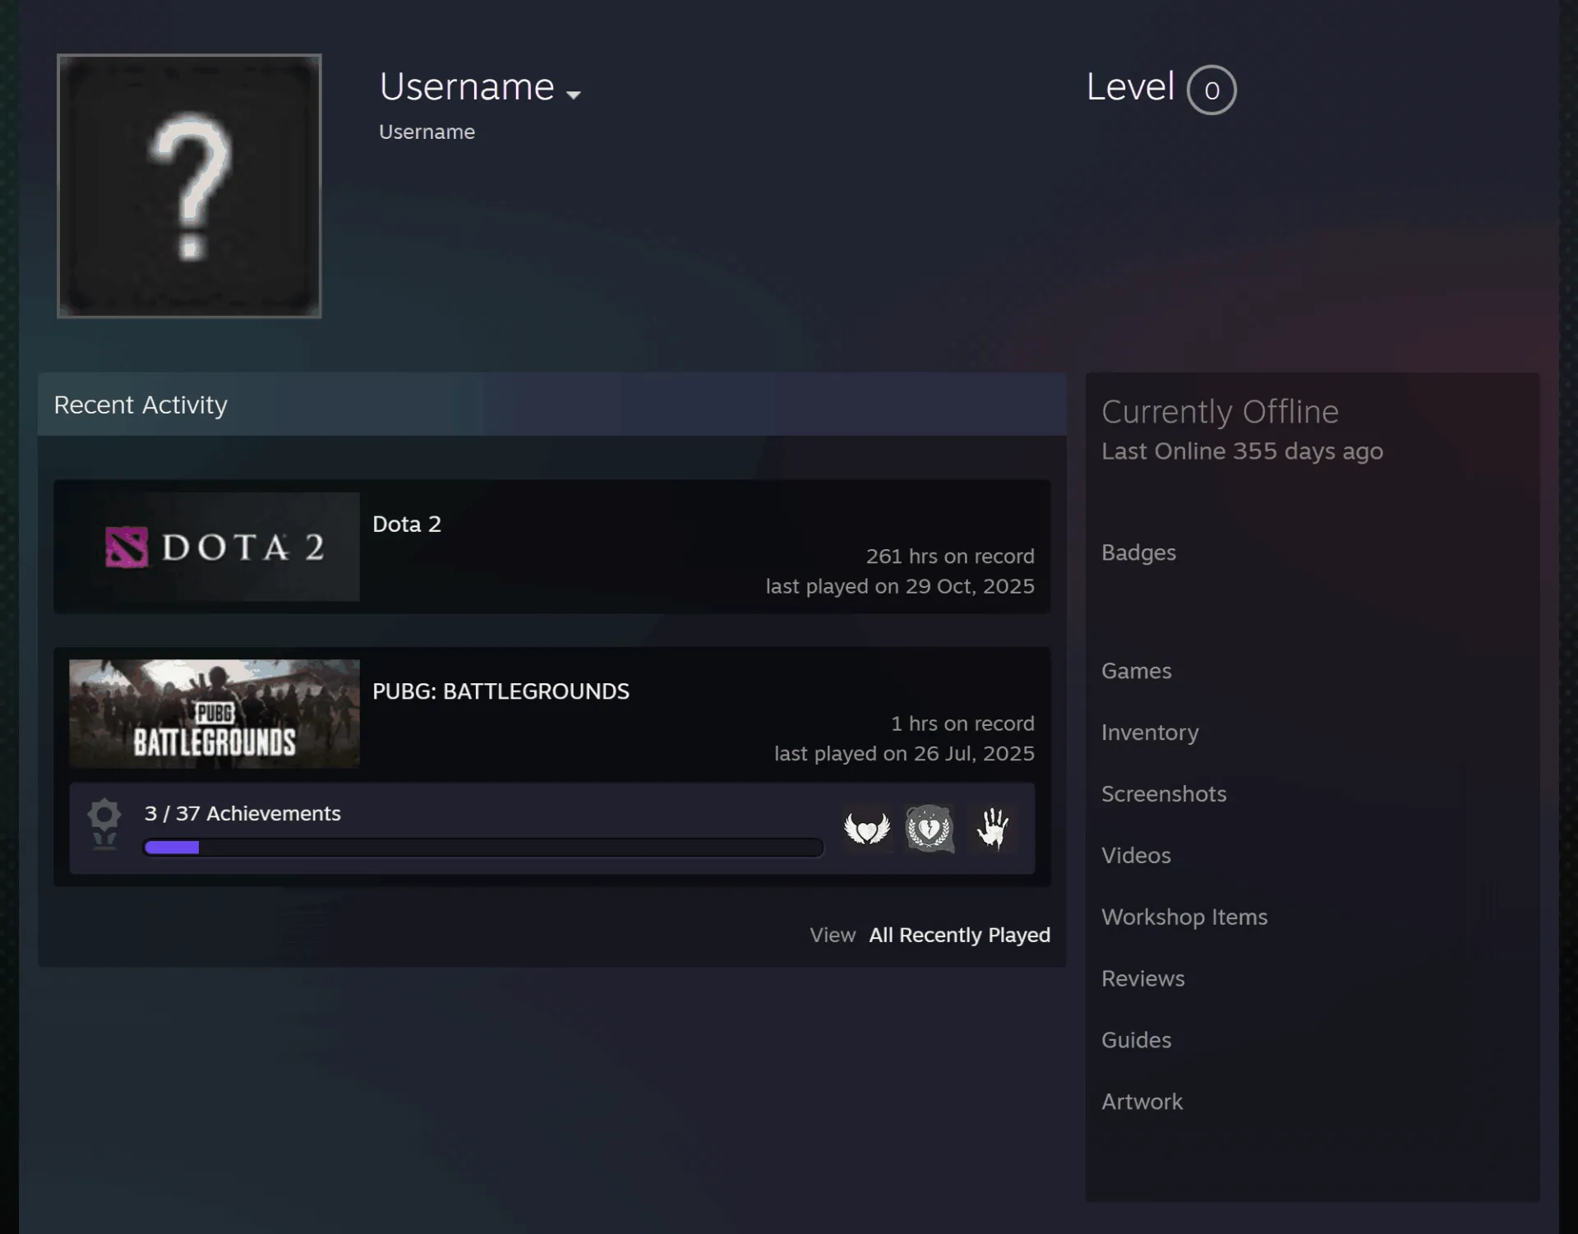Click the 'Currently Offline' status text
This screenshot has width=1578, height=1234.
tap(1220, 412)
